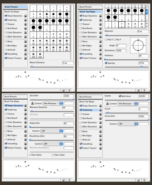The image size is (152, 185).
Task: Click lock icon beside highlighted Shape Dynamics row
Action: click(26, 106)
